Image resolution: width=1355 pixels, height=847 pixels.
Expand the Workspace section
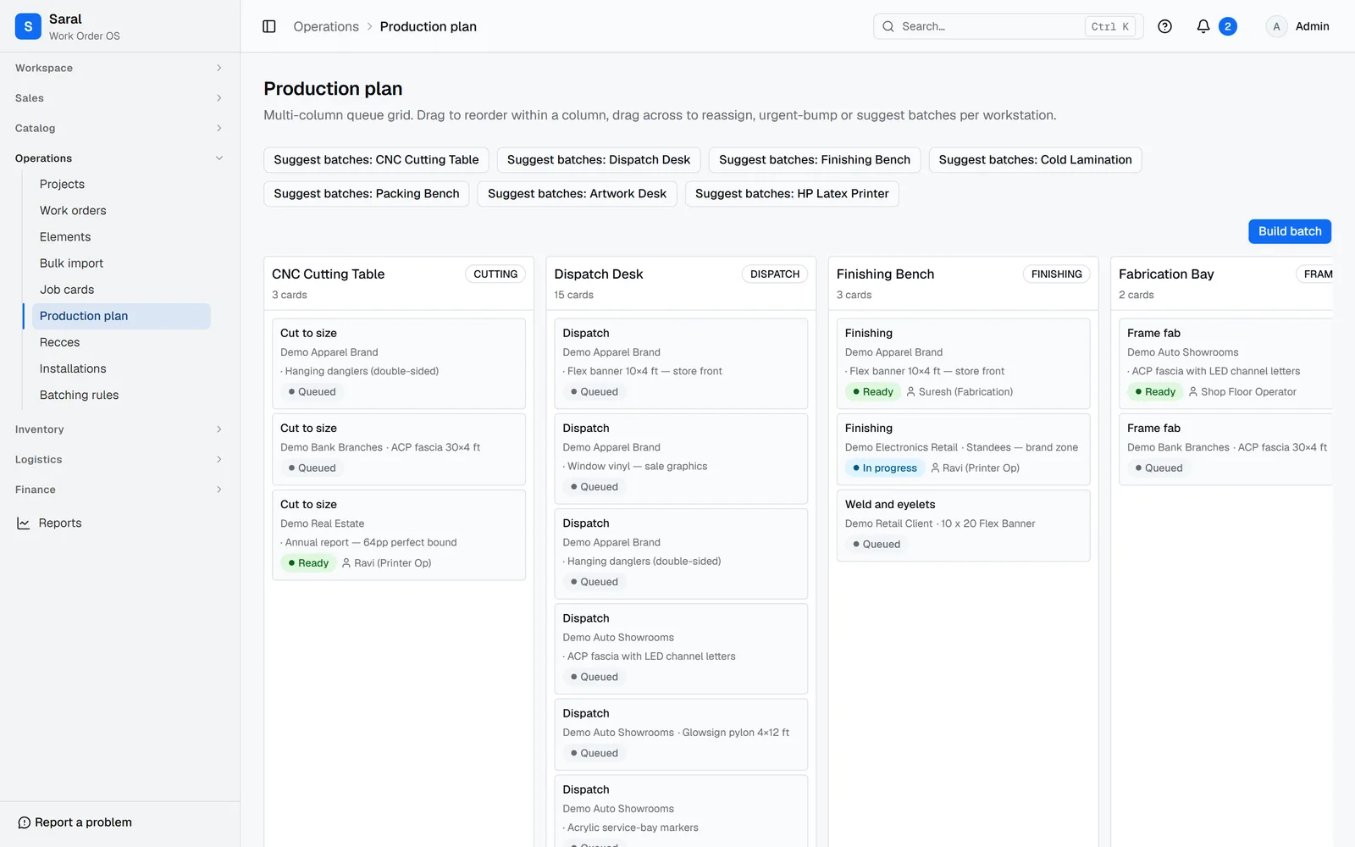119,68
